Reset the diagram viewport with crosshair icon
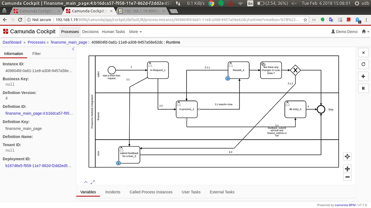Viewport: 371px width, 208px height. click(x=347, y=156)
